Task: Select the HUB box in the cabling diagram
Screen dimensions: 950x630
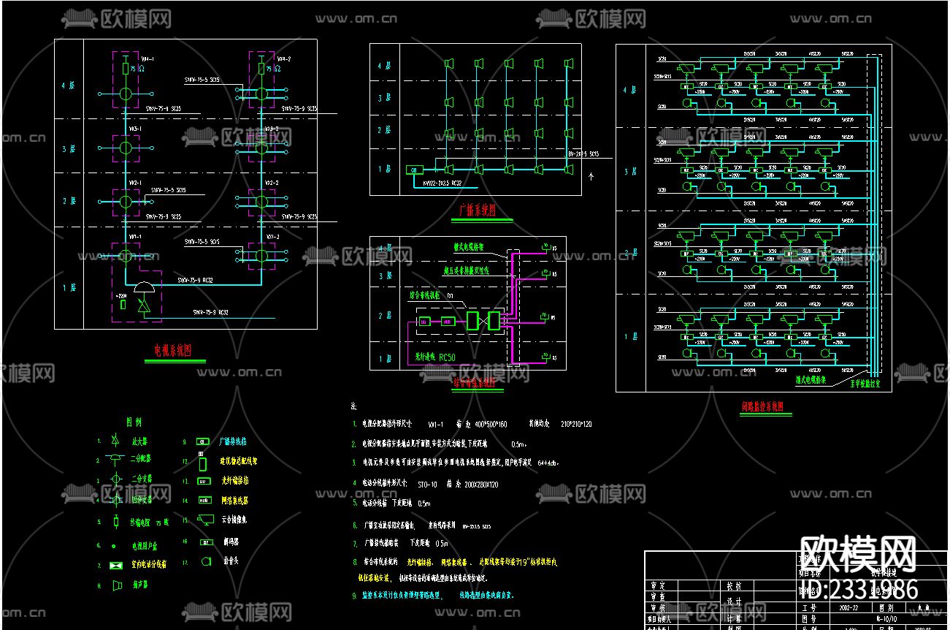Action: 448,322
